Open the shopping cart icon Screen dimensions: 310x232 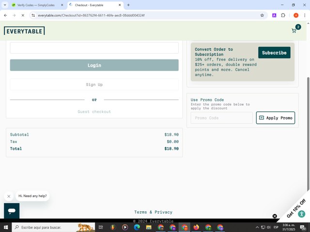coord(294,30)
